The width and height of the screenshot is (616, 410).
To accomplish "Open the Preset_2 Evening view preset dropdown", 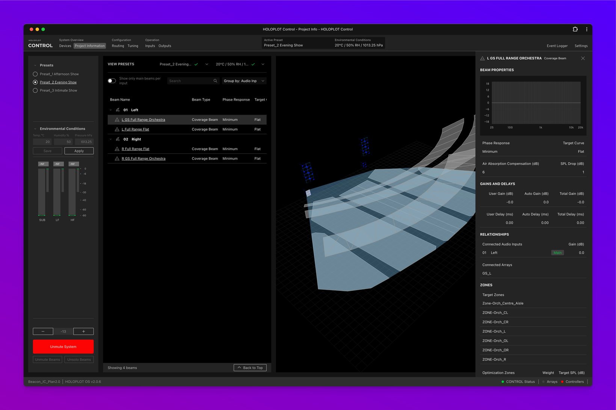I will [x=207, y=64].
